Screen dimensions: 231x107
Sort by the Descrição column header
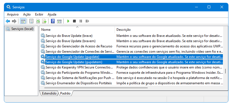tap(169, 29)
